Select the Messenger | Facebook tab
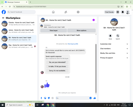This screenshot has height=107, width=133. tap(16, 2)
